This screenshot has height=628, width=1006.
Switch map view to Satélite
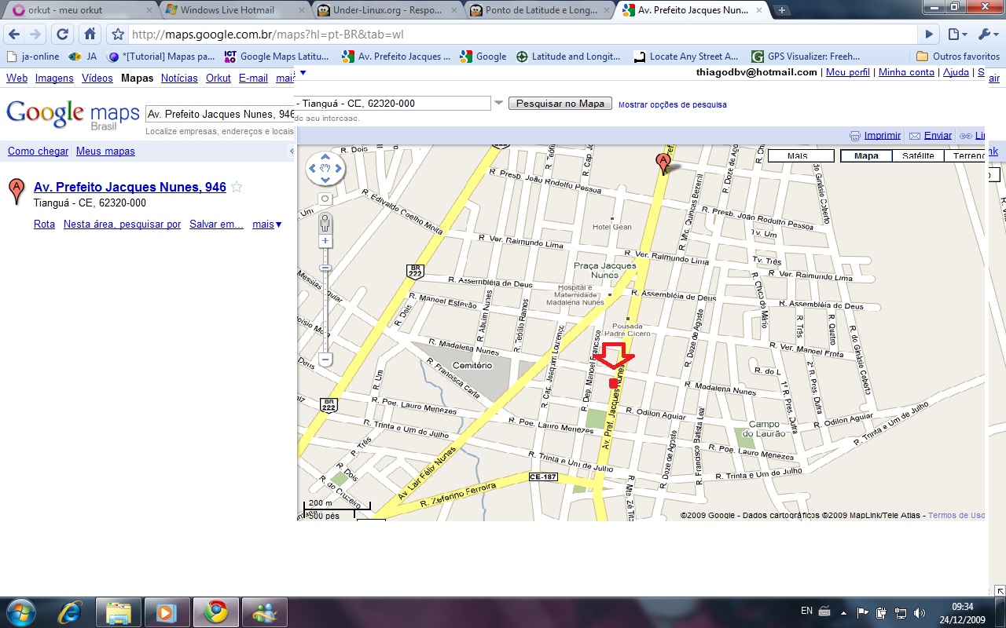[x=918, y=155]
